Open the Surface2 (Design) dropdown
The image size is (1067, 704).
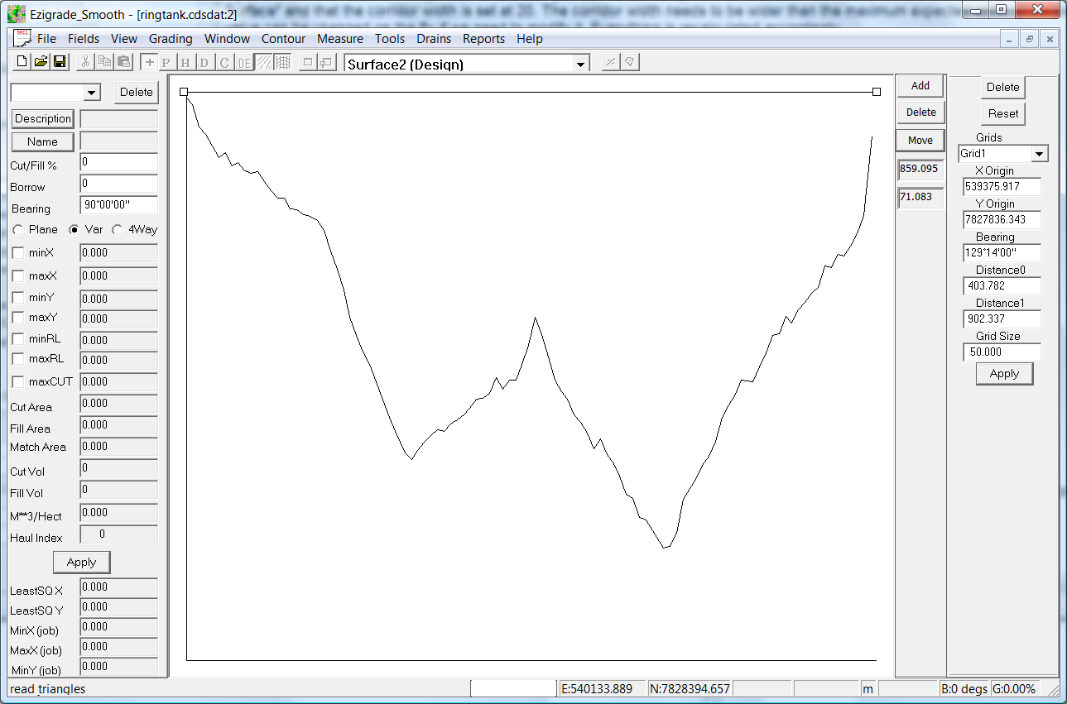(581, 65)
